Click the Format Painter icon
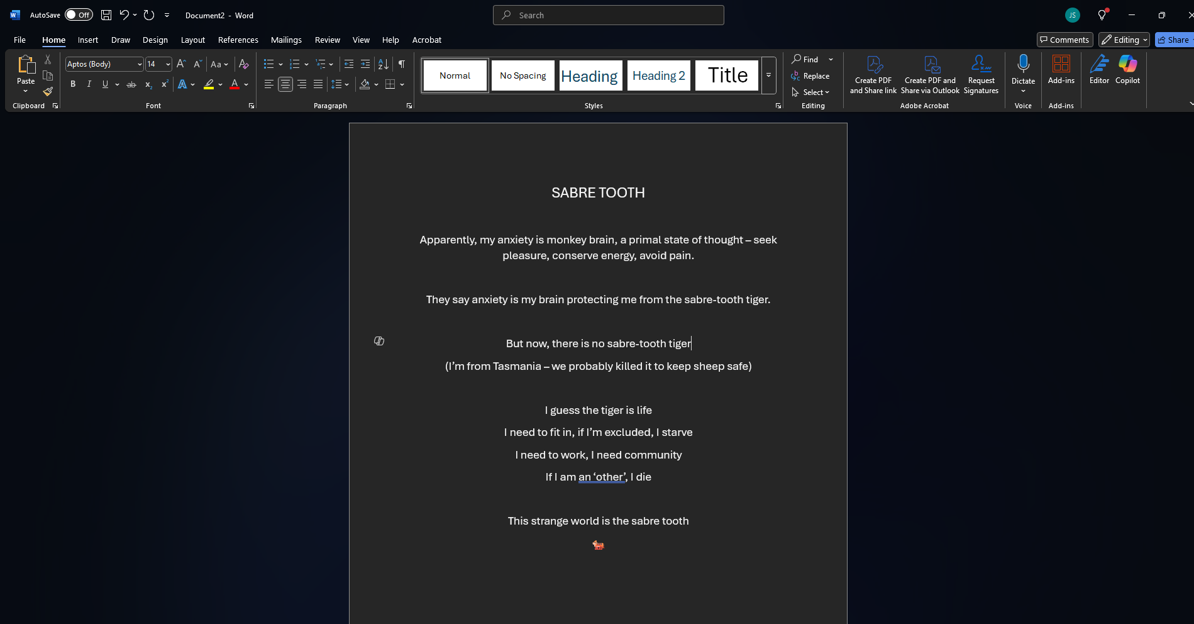 [48, 92]
